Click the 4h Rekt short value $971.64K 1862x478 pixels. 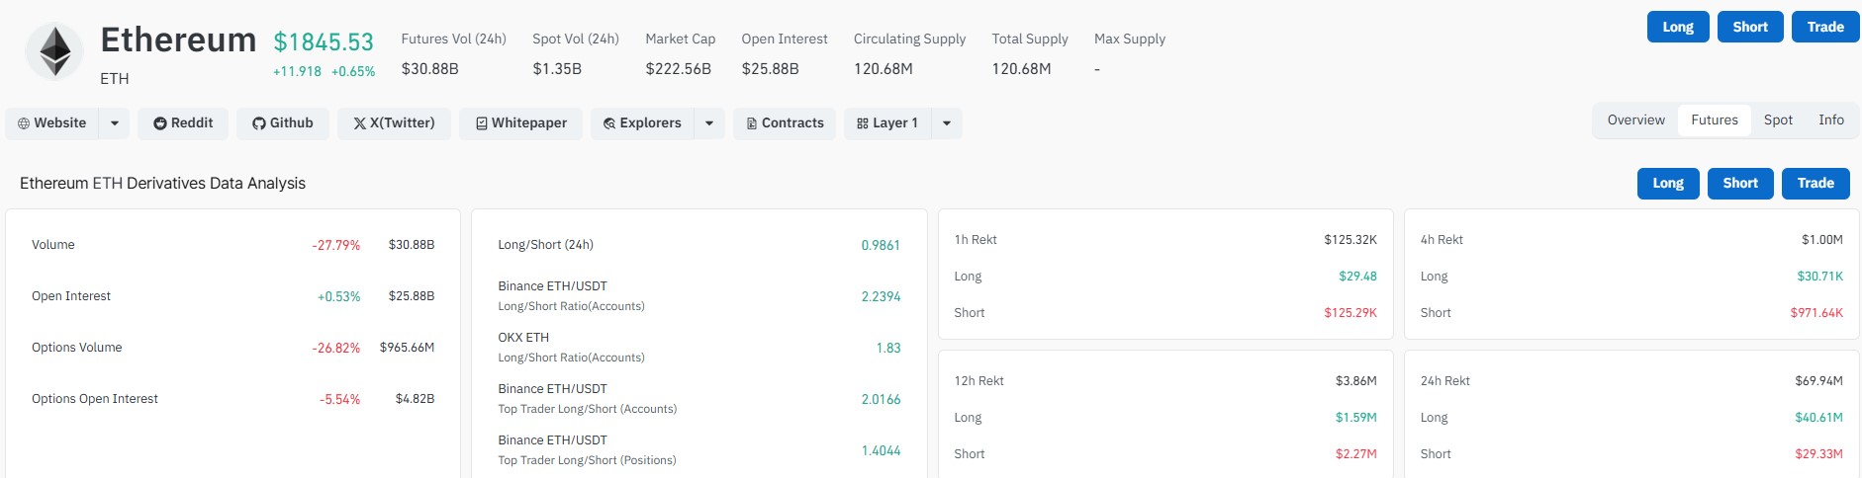[1816, 313]
